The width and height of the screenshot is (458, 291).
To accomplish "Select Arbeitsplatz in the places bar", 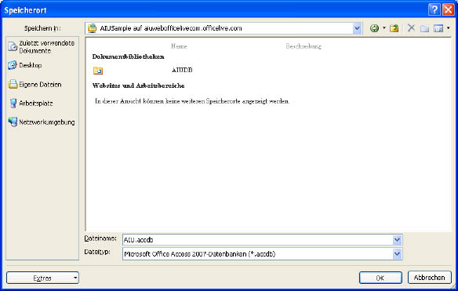I will coord(31,103).
